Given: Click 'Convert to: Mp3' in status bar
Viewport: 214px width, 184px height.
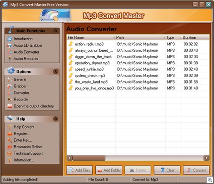Looking at the screenshot, I should point(146,179).
